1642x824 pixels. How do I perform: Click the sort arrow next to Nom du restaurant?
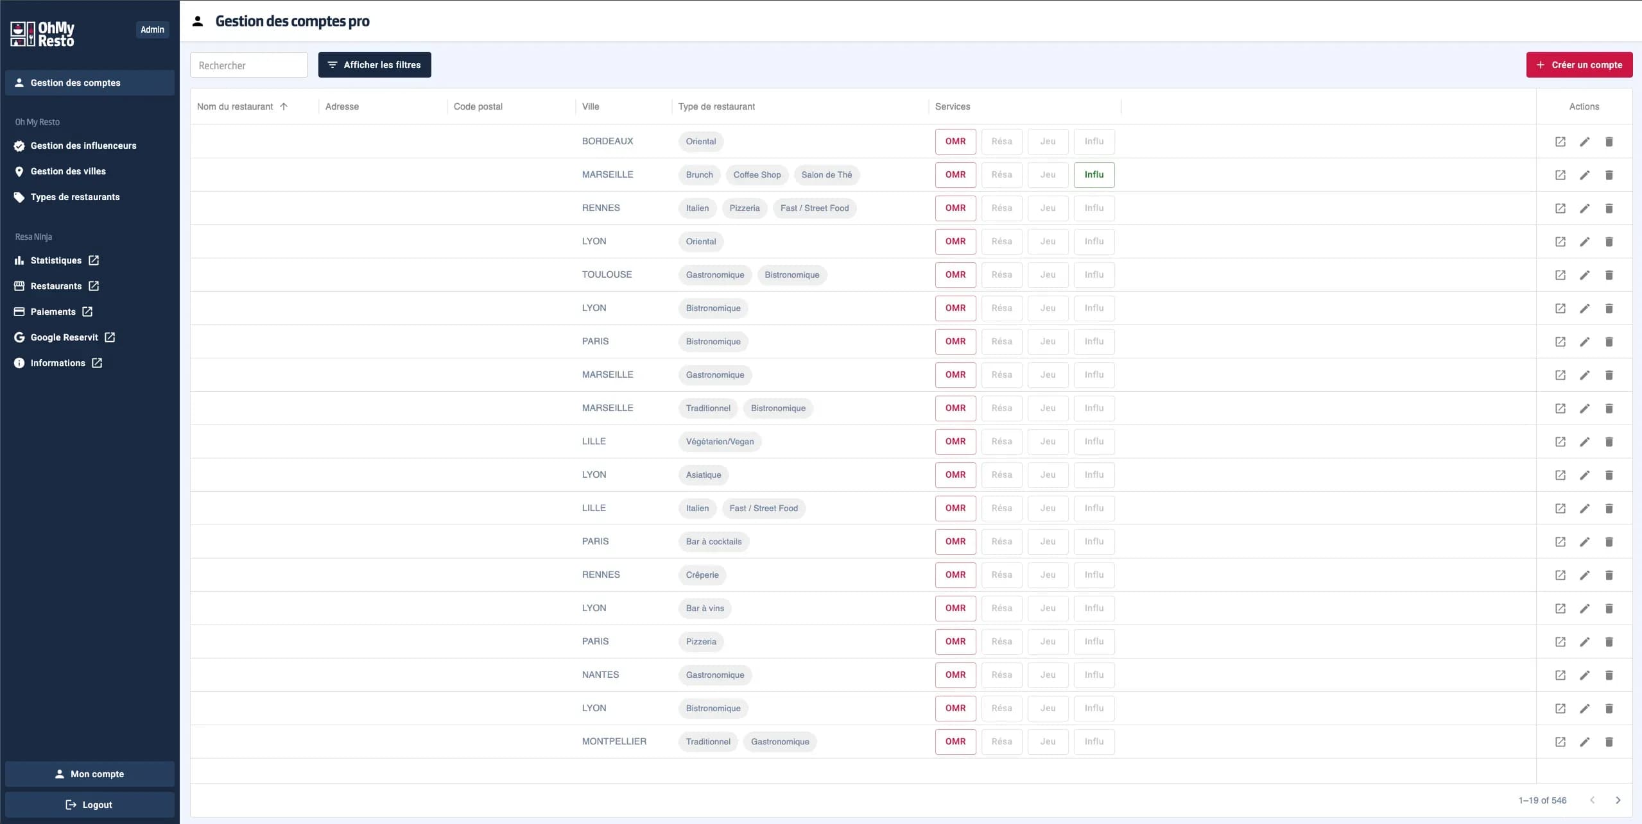pyautogui.click(x=284, y=106)
